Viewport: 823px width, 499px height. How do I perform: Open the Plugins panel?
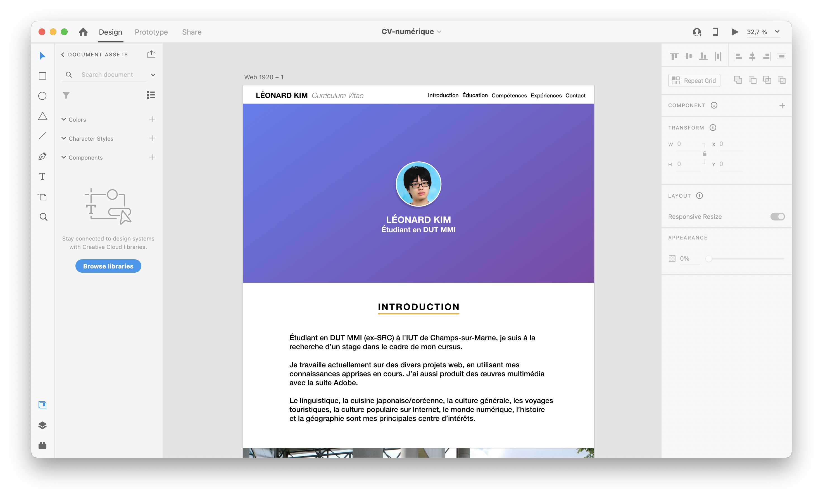point(42,445)
